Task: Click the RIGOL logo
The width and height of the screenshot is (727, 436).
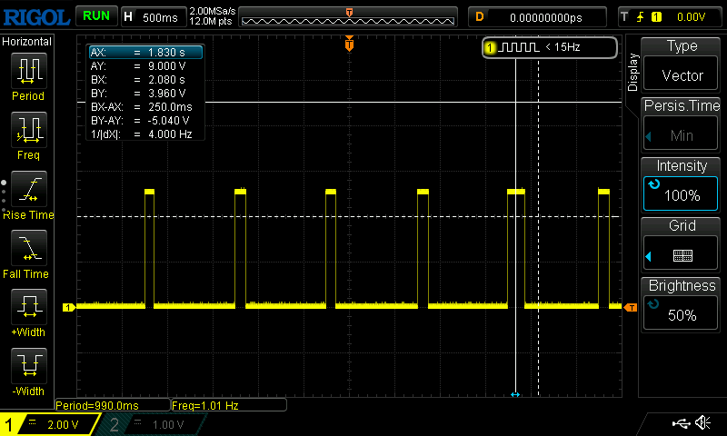Action: tap(36, 17)
